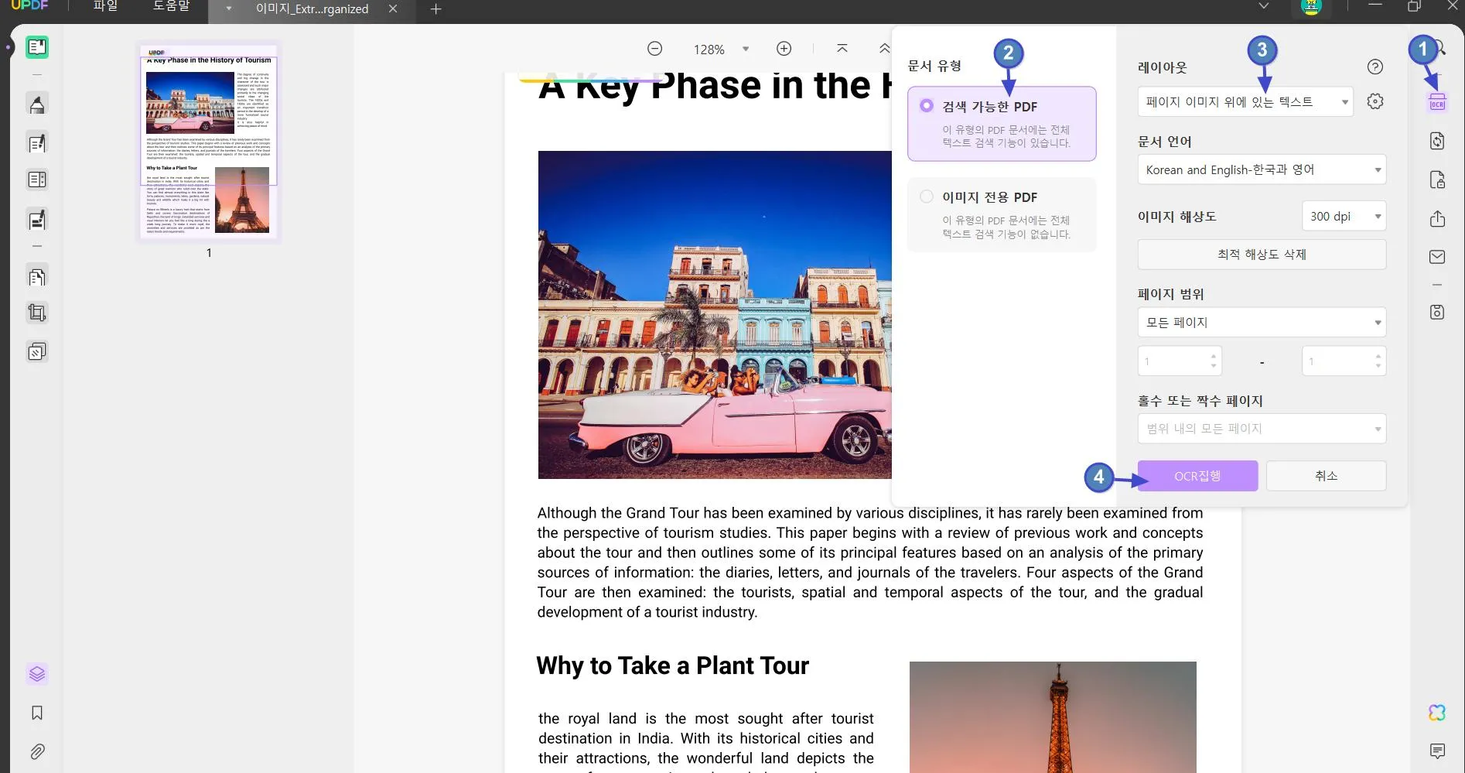Image resolution: width=1465 pixels, height=773 pixels.
Task: Select the page 1 thumbnail
Action: click(209, 142)
